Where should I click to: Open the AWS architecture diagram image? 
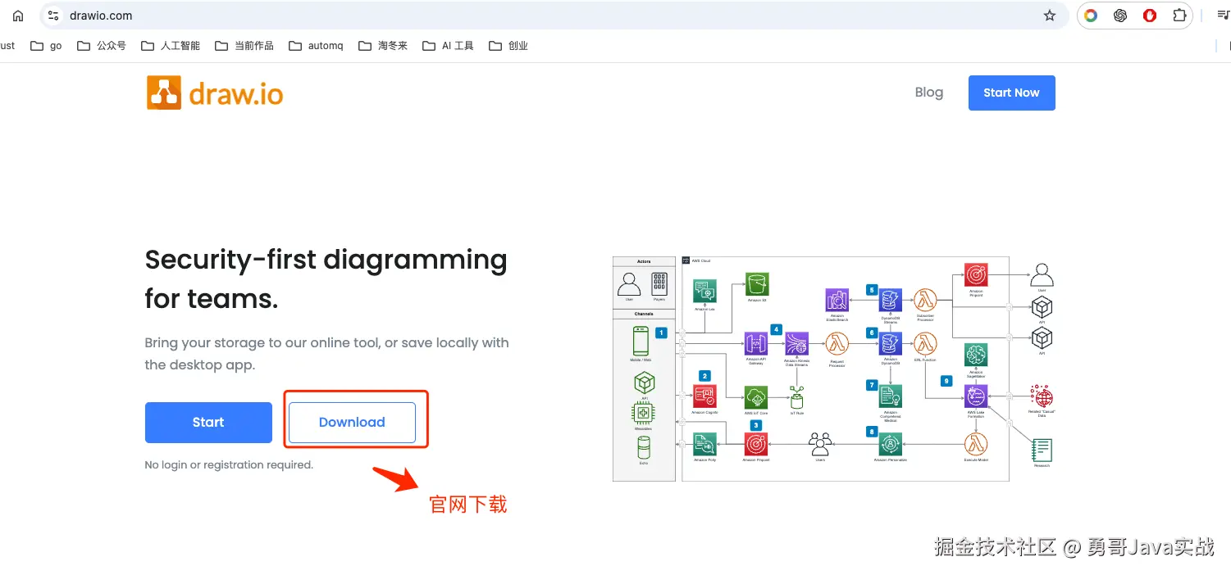(x=833, y=369)
